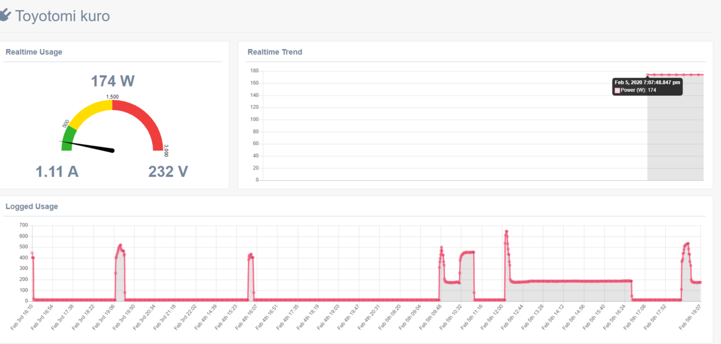Click the Realtime Trend panel heading
This screenshot has width=721, height=344.
pyautogui.click(x=274, y=52)
